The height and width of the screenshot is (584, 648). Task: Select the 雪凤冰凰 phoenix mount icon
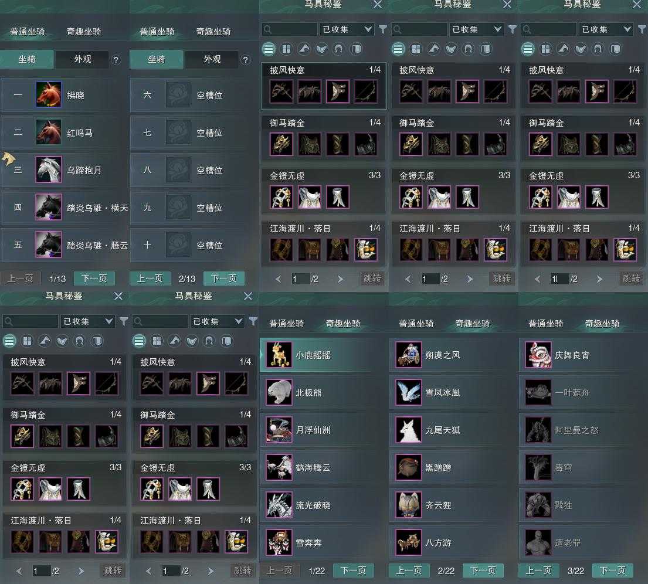(409, 392)
